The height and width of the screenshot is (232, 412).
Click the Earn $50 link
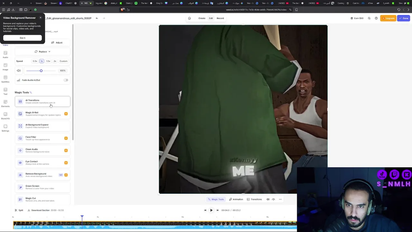click(357, 18)
